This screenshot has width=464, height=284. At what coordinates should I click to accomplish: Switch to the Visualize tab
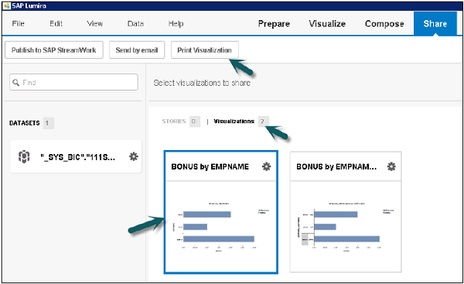click(327, 24)
